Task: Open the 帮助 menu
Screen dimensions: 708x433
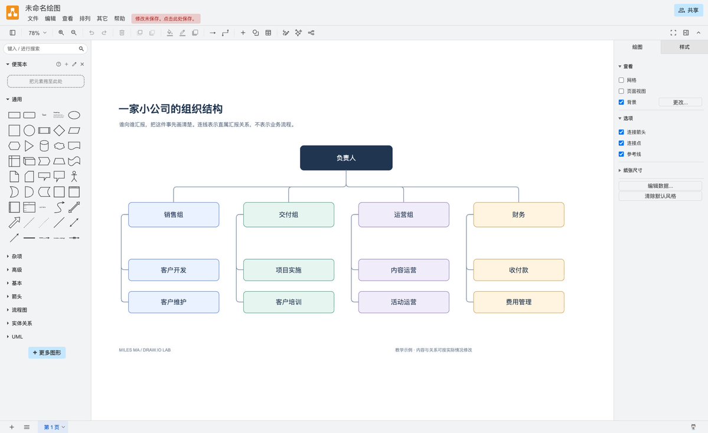Action: pyautogui.click(x=119, y=18)
